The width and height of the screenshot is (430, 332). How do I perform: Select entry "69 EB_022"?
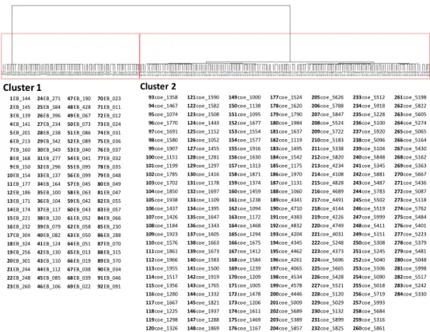click(x=79, y=286)
